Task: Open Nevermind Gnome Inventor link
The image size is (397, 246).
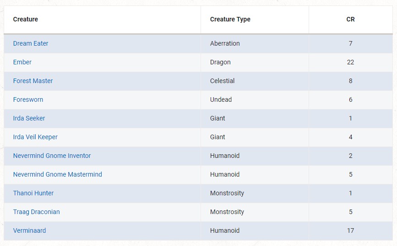Action: pos(52,156)
